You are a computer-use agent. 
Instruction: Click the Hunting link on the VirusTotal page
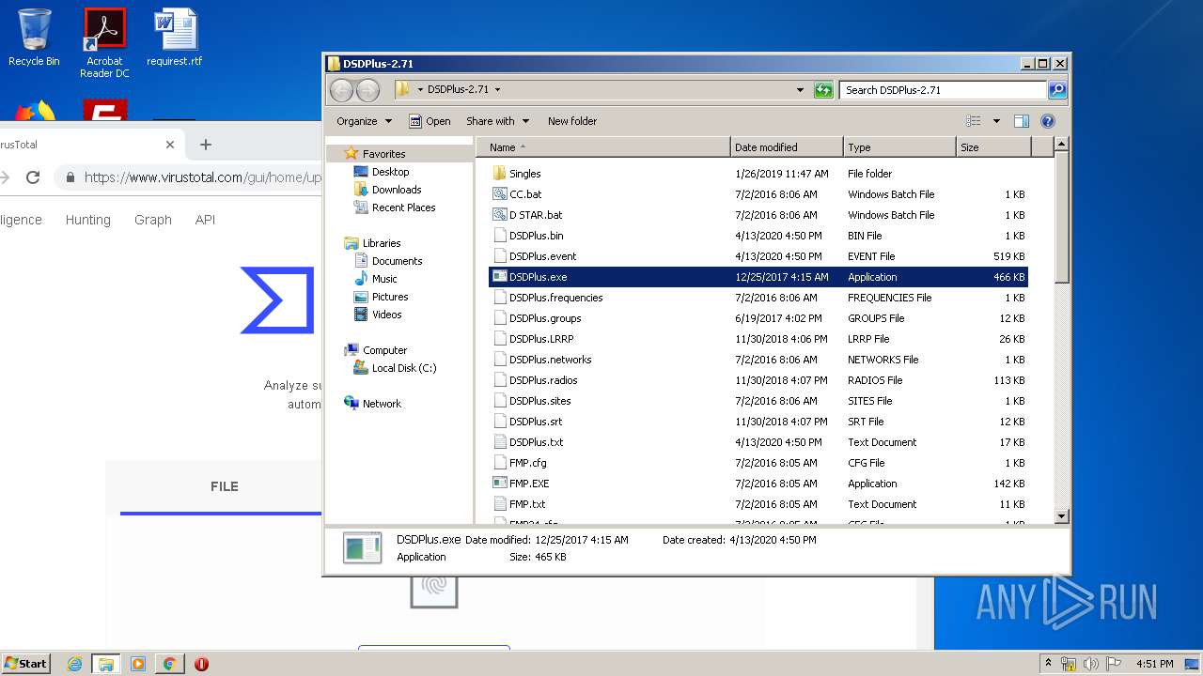pyautogui.click(x=87, y=220)
